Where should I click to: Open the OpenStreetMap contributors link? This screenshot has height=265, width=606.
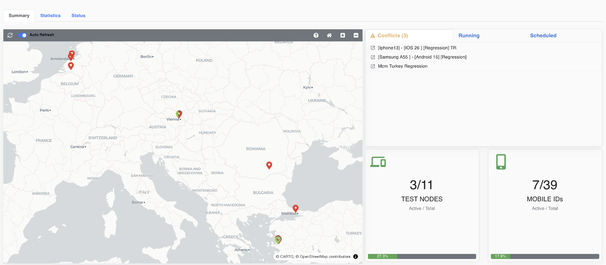tap(323, 257)
